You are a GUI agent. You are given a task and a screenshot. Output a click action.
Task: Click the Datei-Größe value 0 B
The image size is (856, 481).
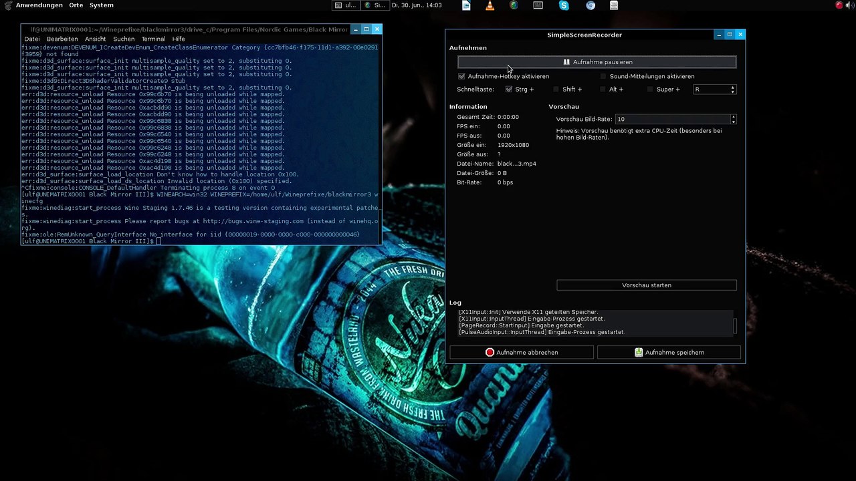pos(502,173)
